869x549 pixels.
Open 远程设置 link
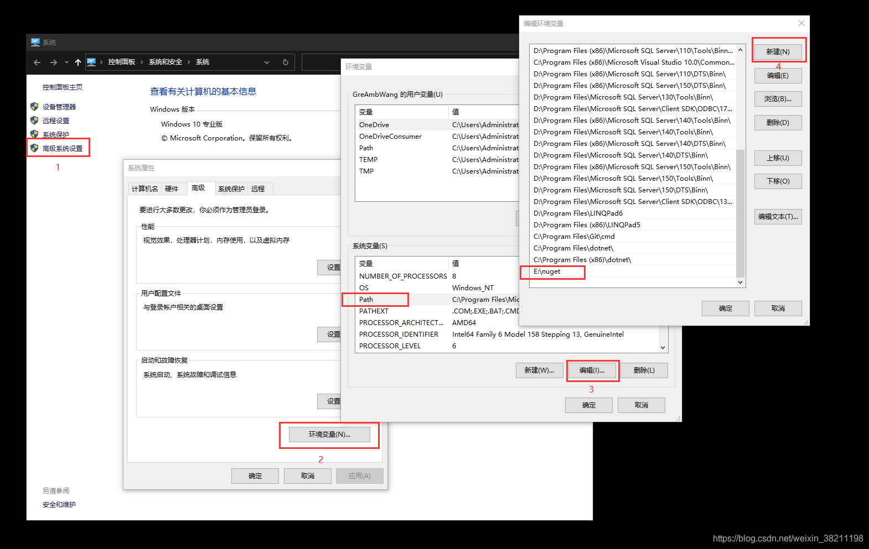click(56, 121)
